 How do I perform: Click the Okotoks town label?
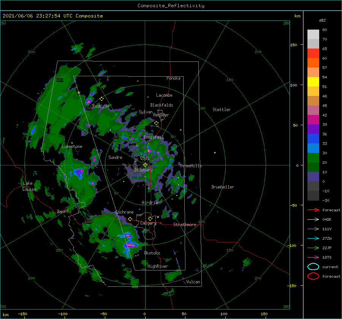(152, 253)
